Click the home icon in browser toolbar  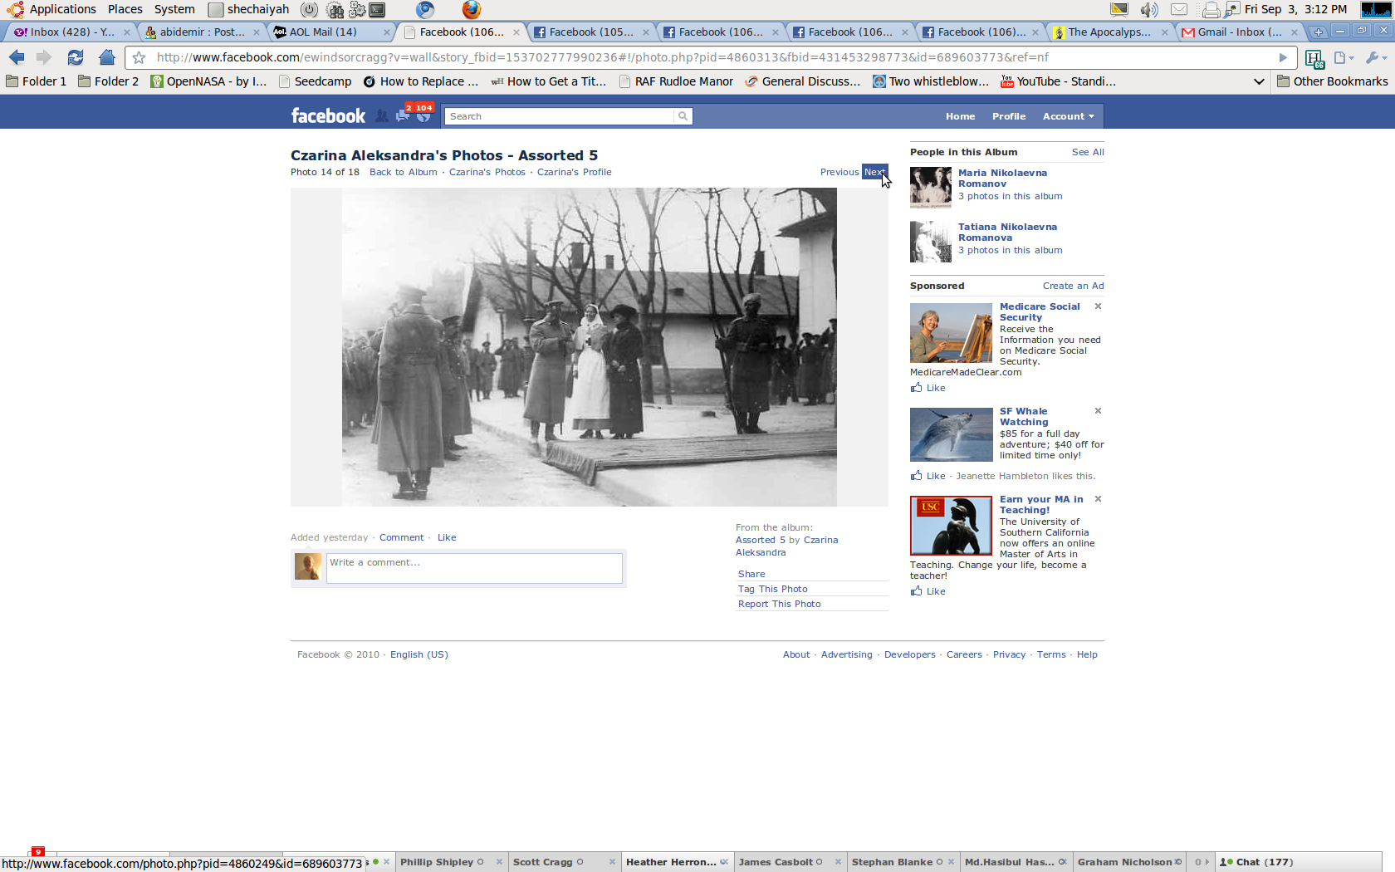(106, 57)
